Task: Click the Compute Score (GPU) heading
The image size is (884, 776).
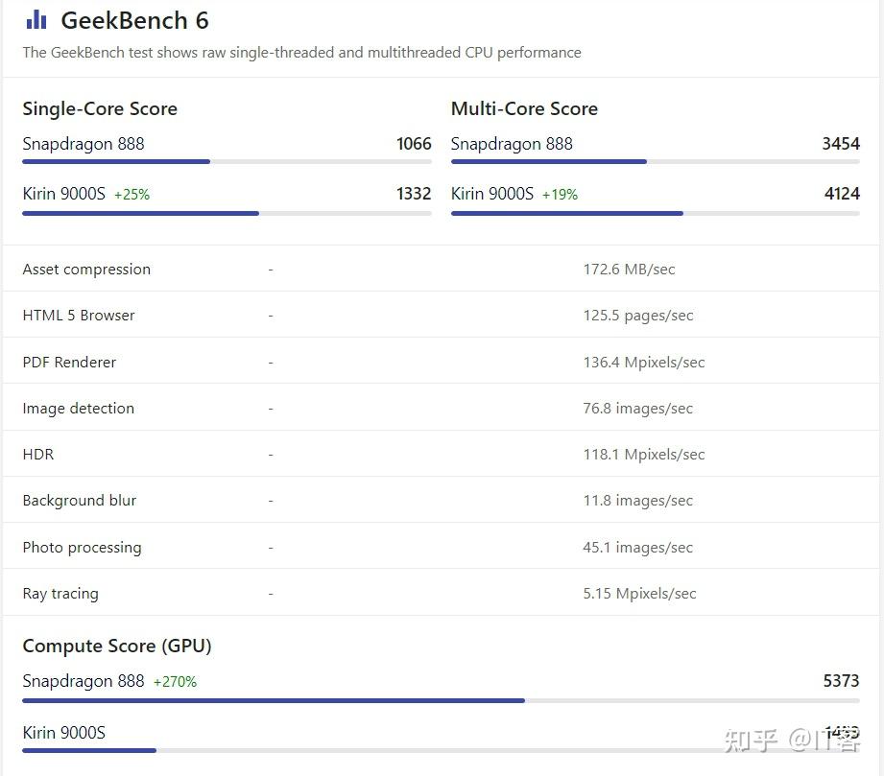Action: 117,646
